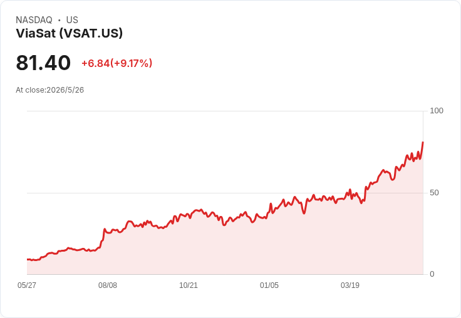Click the 10/21 date on the x-axis
Image resolution: width=461 pixels, height=318 pixels.
click(189, 285)
